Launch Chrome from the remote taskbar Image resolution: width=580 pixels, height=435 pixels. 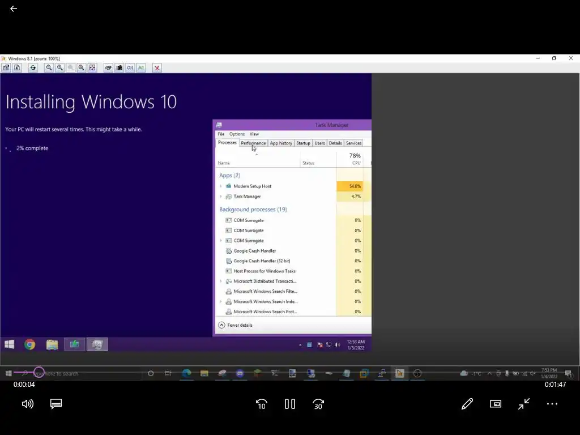[29, 344]
